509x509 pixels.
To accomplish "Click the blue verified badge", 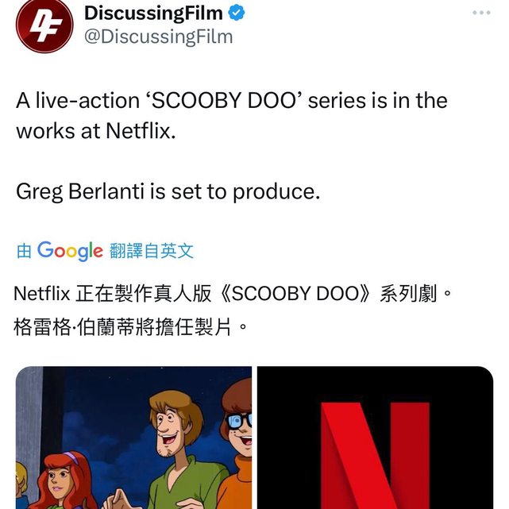I will pyautogui.click(x=237, y=13).
